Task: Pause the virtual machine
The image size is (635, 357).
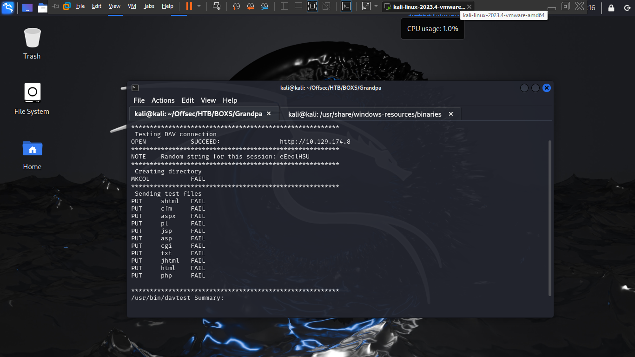Action: click(189, 6)
